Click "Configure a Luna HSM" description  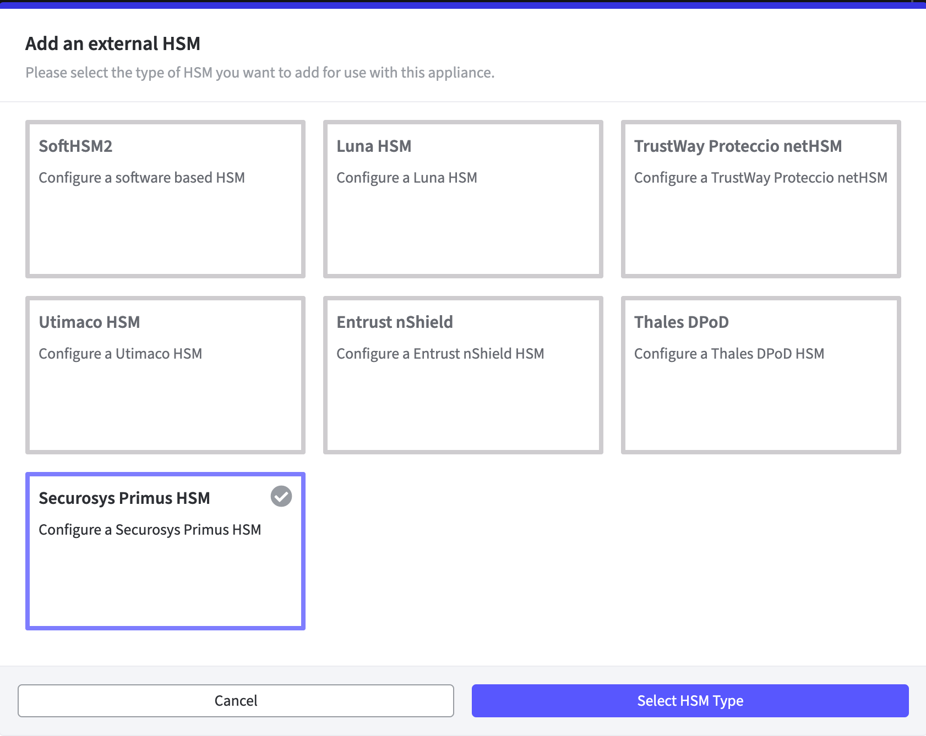coord(406,178)
